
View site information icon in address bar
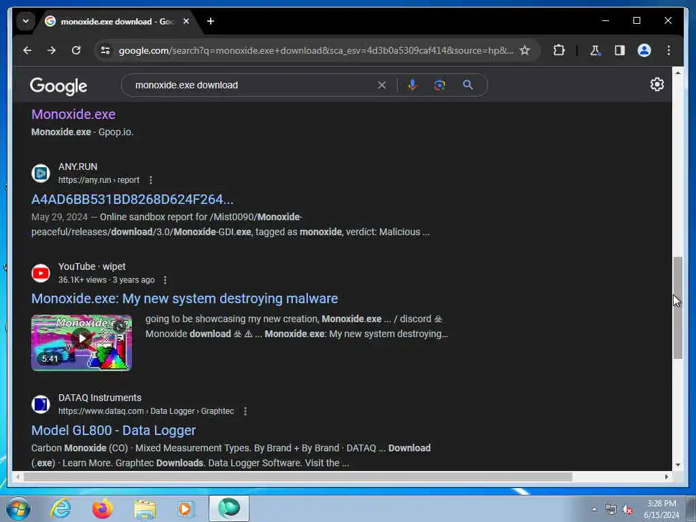[105, 50]
